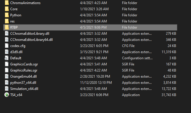Select the codex.cfg blank file icon
191x113 pixels.
point(7,46)
